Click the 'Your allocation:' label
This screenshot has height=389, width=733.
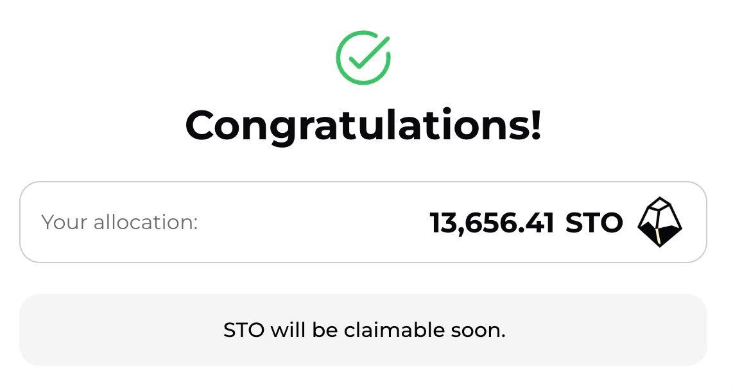click(119, 222)
